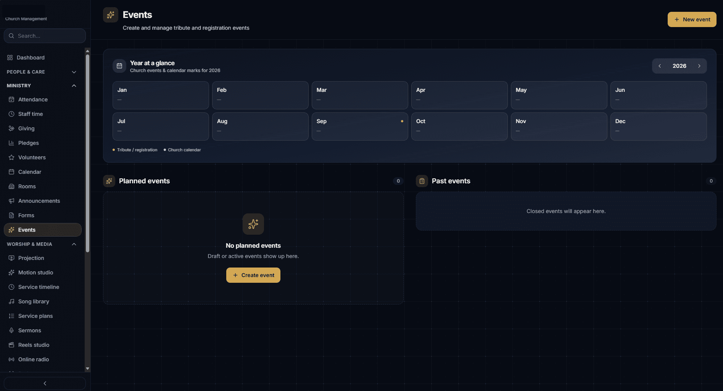723x391 pixels.
Task: Click the New event button
Action: (692, 19)
